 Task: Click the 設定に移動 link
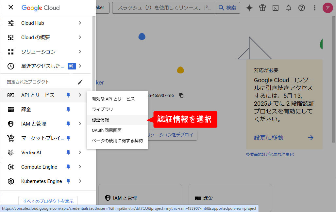click(x=269, y=138)
